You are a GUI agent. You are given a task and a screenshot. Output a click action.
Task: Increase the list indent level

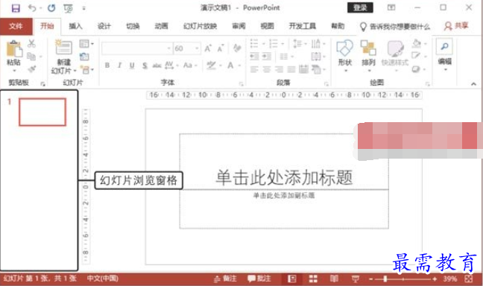(267, 57)
